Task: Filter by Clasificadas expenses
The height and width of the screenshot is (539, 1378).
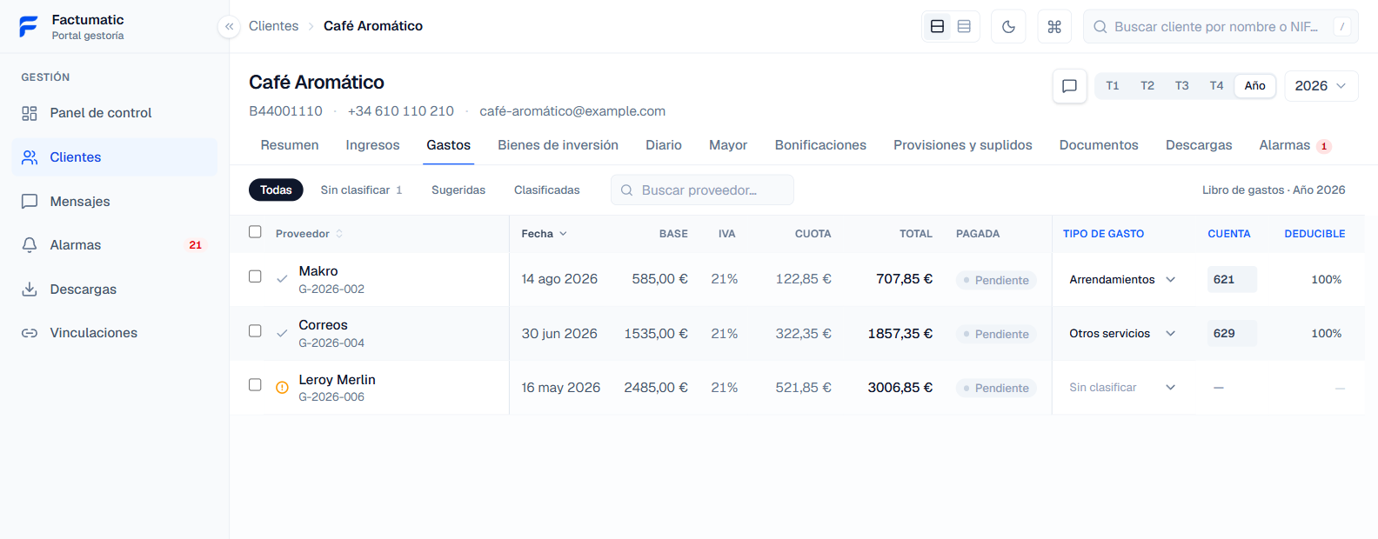Action: coord(546,190)
